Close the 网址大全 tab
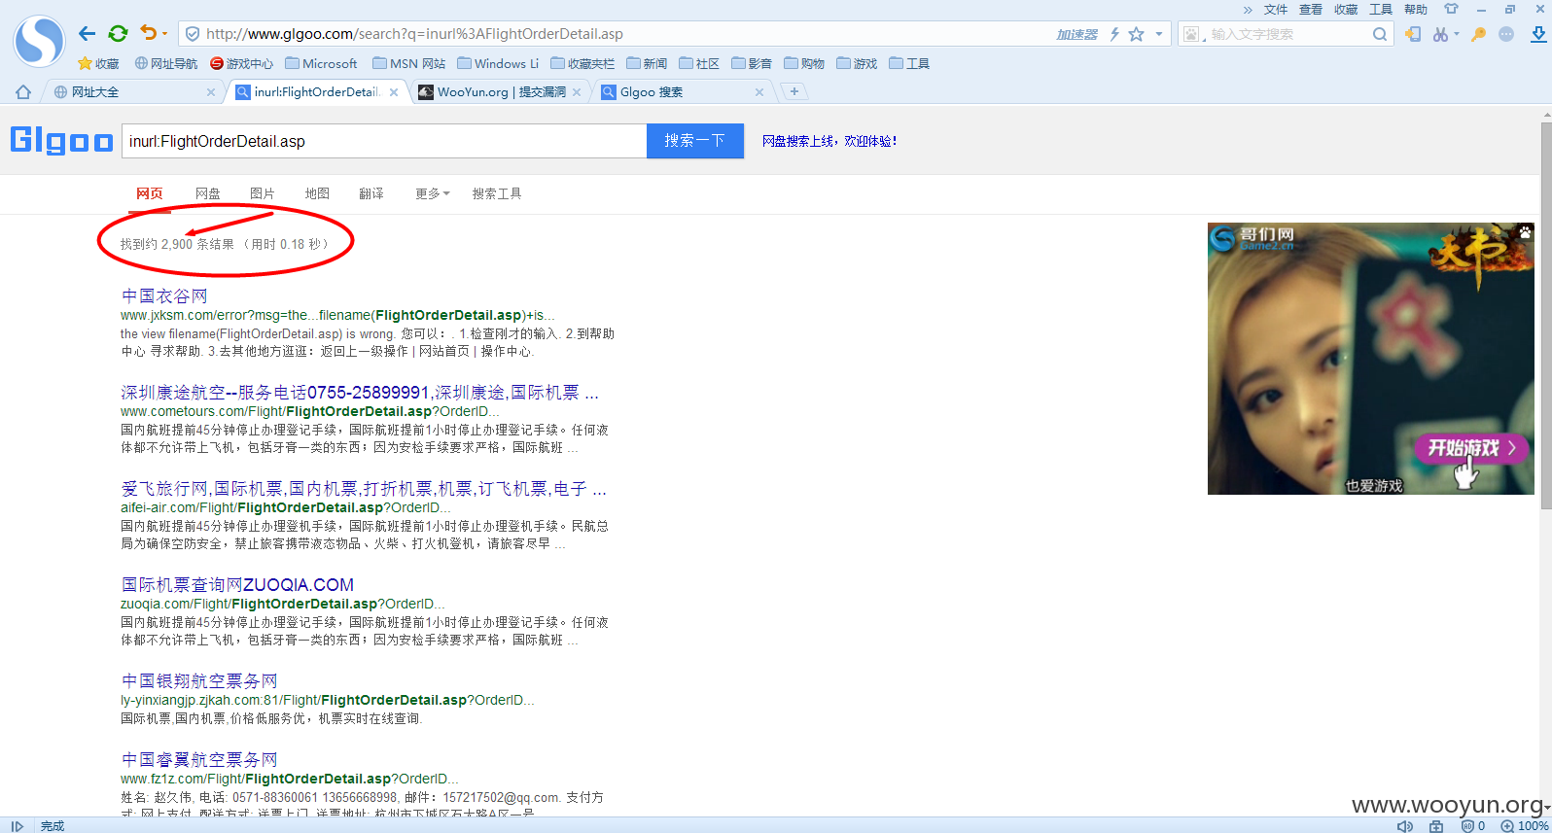1552x833 pixels. 211,91
